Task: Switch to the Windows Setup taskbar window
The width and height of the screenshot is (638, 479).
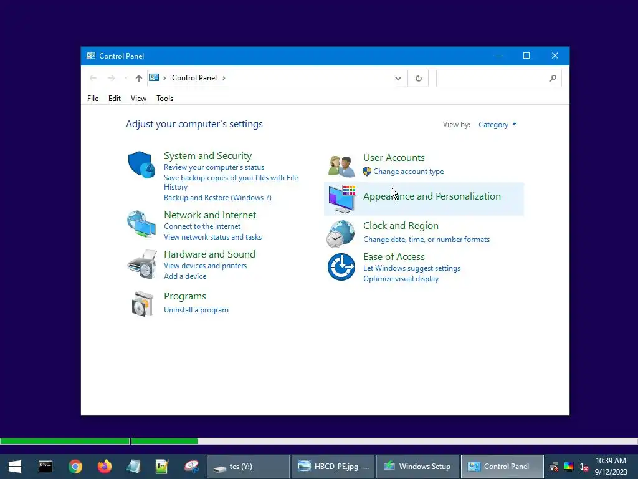Action: click(x=417, y=467)
